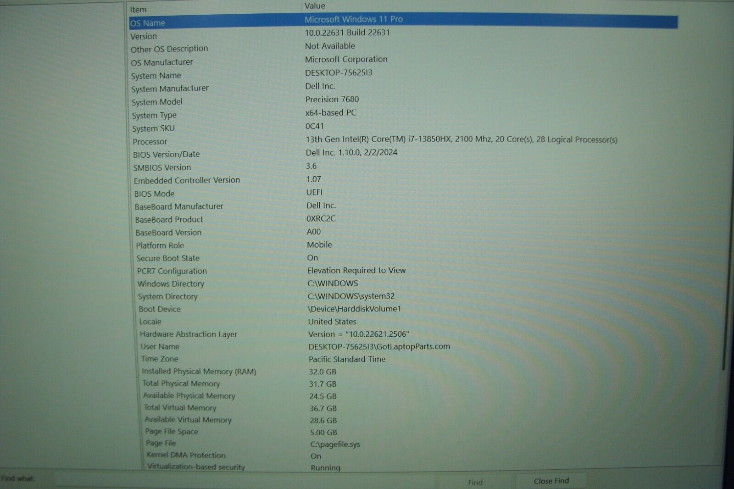
Task: Click the Pacific Standard Time value
Action: pos(347,359)
